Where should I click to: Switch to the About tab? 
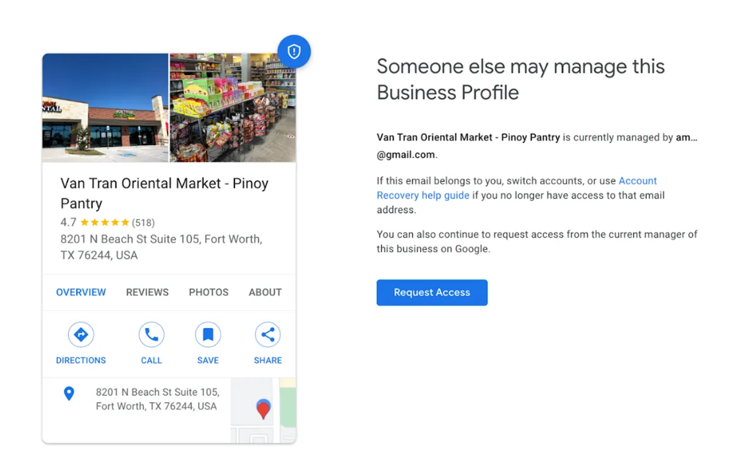[x=265, y=292]
